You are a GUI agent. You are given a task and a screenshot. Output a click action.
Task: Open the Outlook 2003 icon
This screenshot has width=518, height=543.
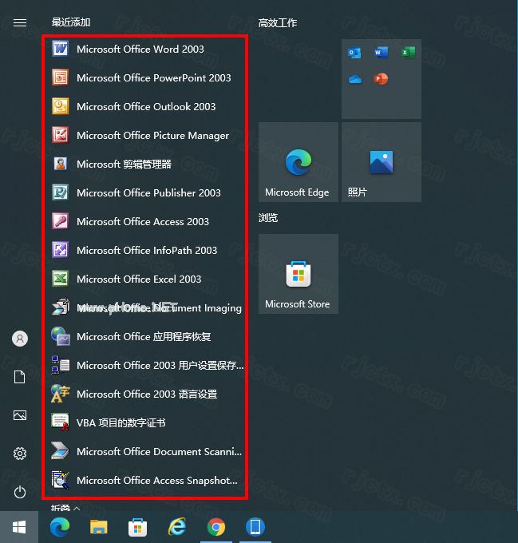coord(61,106)
